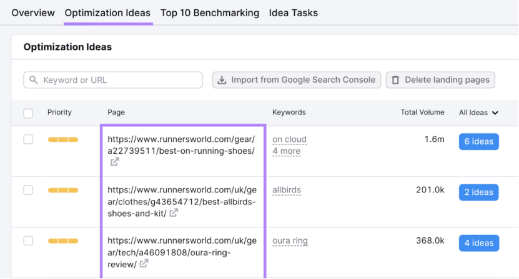Screen dimensions: 519x279
Task: Check the box for the oura ring review row
Action: [x=28, y=241]
